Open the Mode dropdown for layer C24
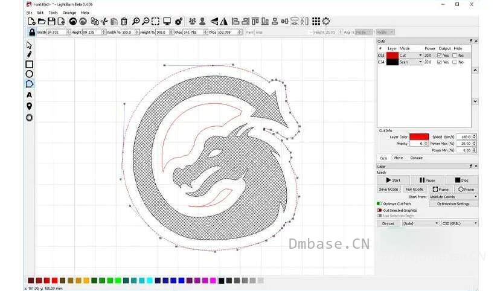 411,62
